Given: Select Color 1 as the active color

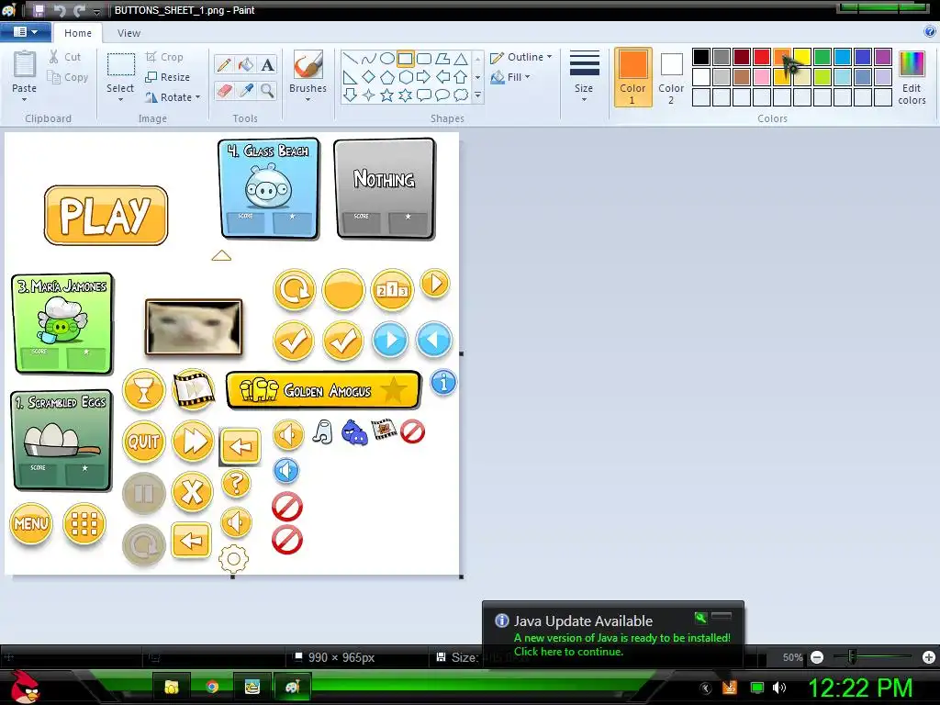Looking at the screenshot, I should pyautogui.click(x=633, y=77).
